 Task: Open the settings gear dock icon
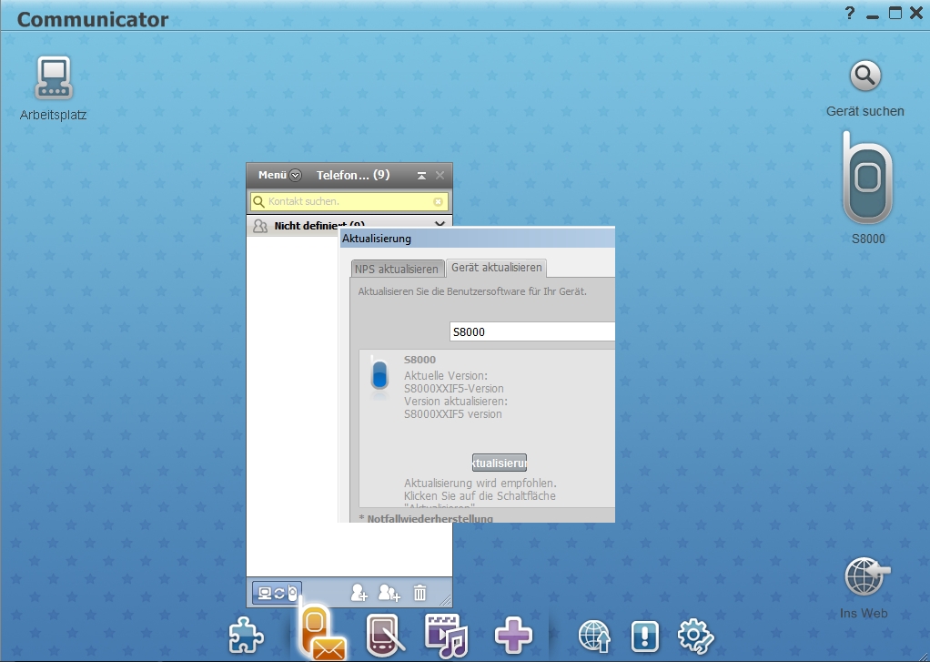[x=695, y=637]
